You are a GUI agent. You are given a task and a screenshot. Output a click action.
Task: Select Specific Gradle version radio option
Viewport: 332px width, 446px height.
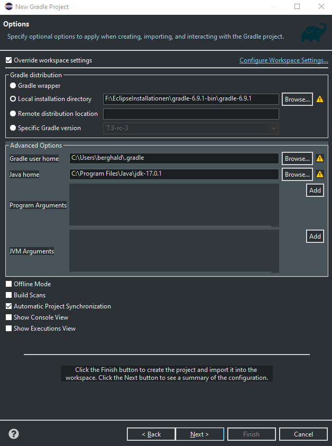coord(13,128)
